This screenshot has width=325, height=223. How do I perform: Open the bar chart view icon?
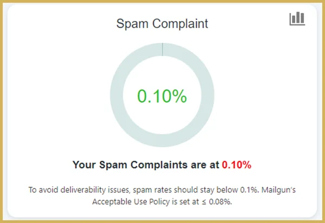pos(297,18)
